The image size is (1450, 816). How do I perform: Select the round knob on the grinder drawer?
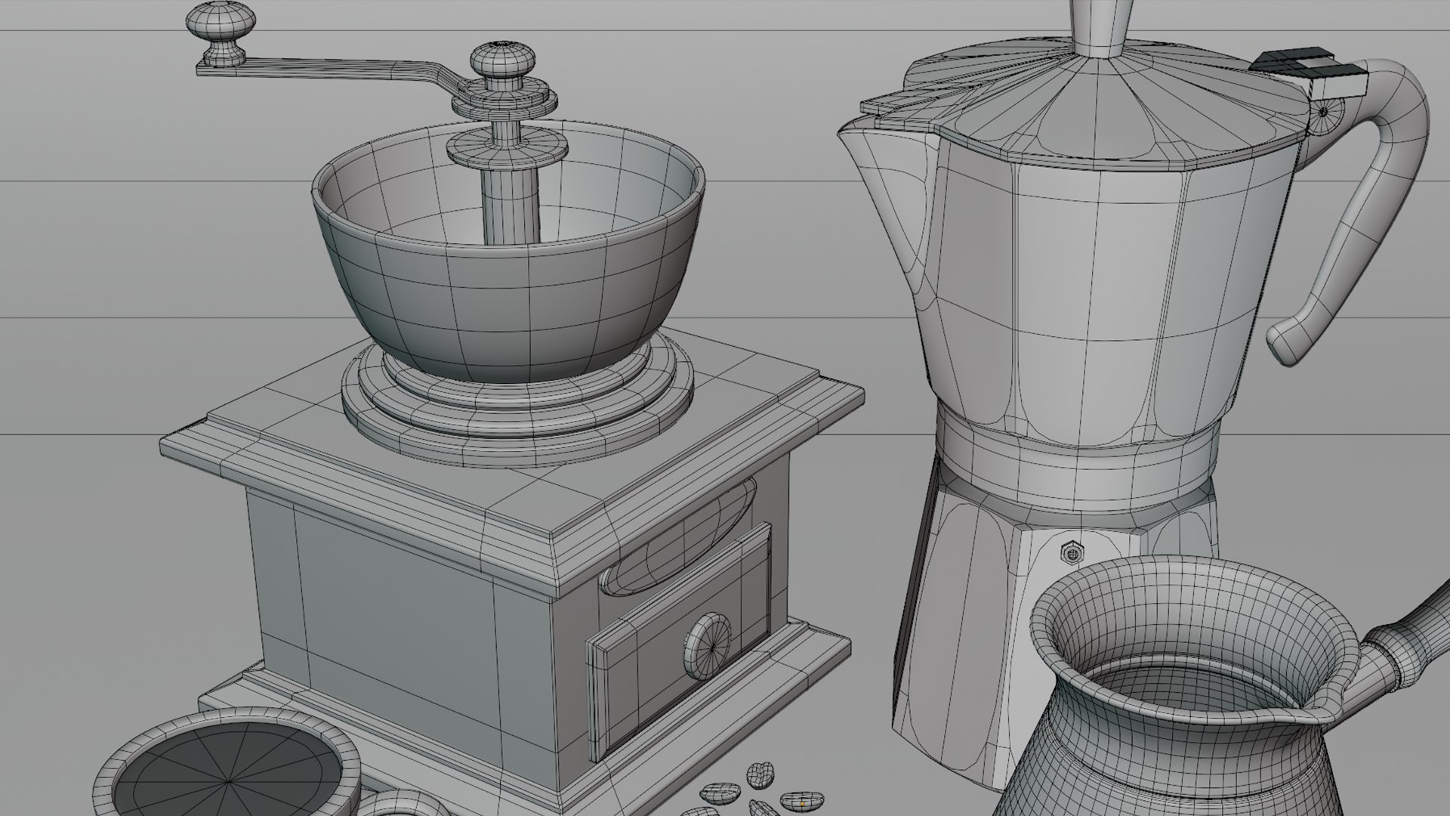coord(708,644)
